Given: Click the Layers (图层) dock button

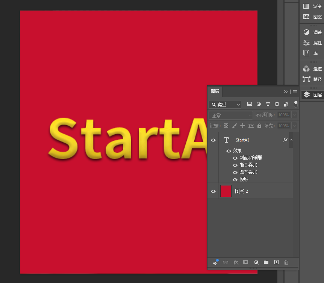Looking at the screenshot, I should pos(312,95).
